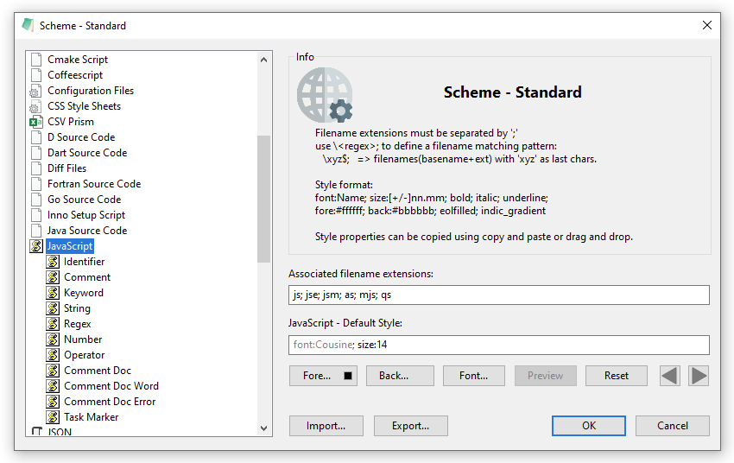The height and width of the screenshot is (463, 734).
Task: Click the Dart Source Code file icon
Action: (x=36, y=153)
